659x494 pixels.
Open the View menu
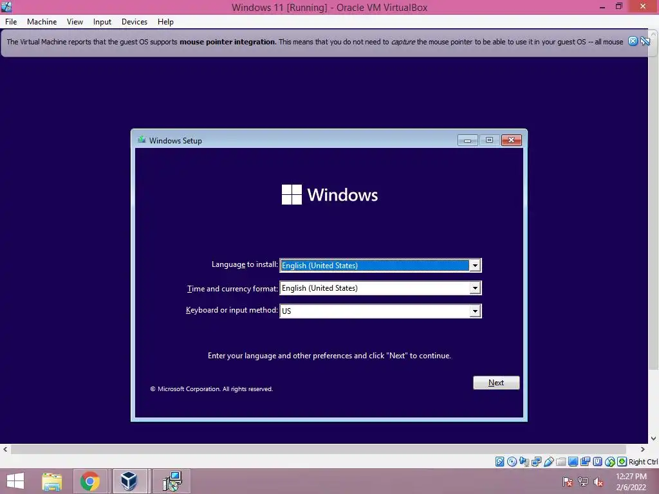coord(75,22)
